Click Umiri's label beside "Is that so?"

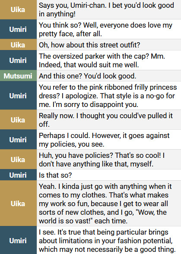coord(18,175)
